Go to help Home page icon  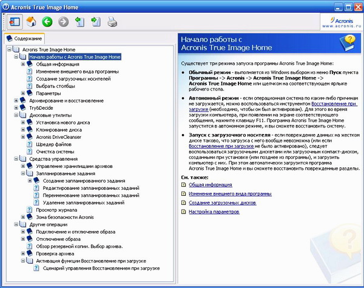point(31,22)
